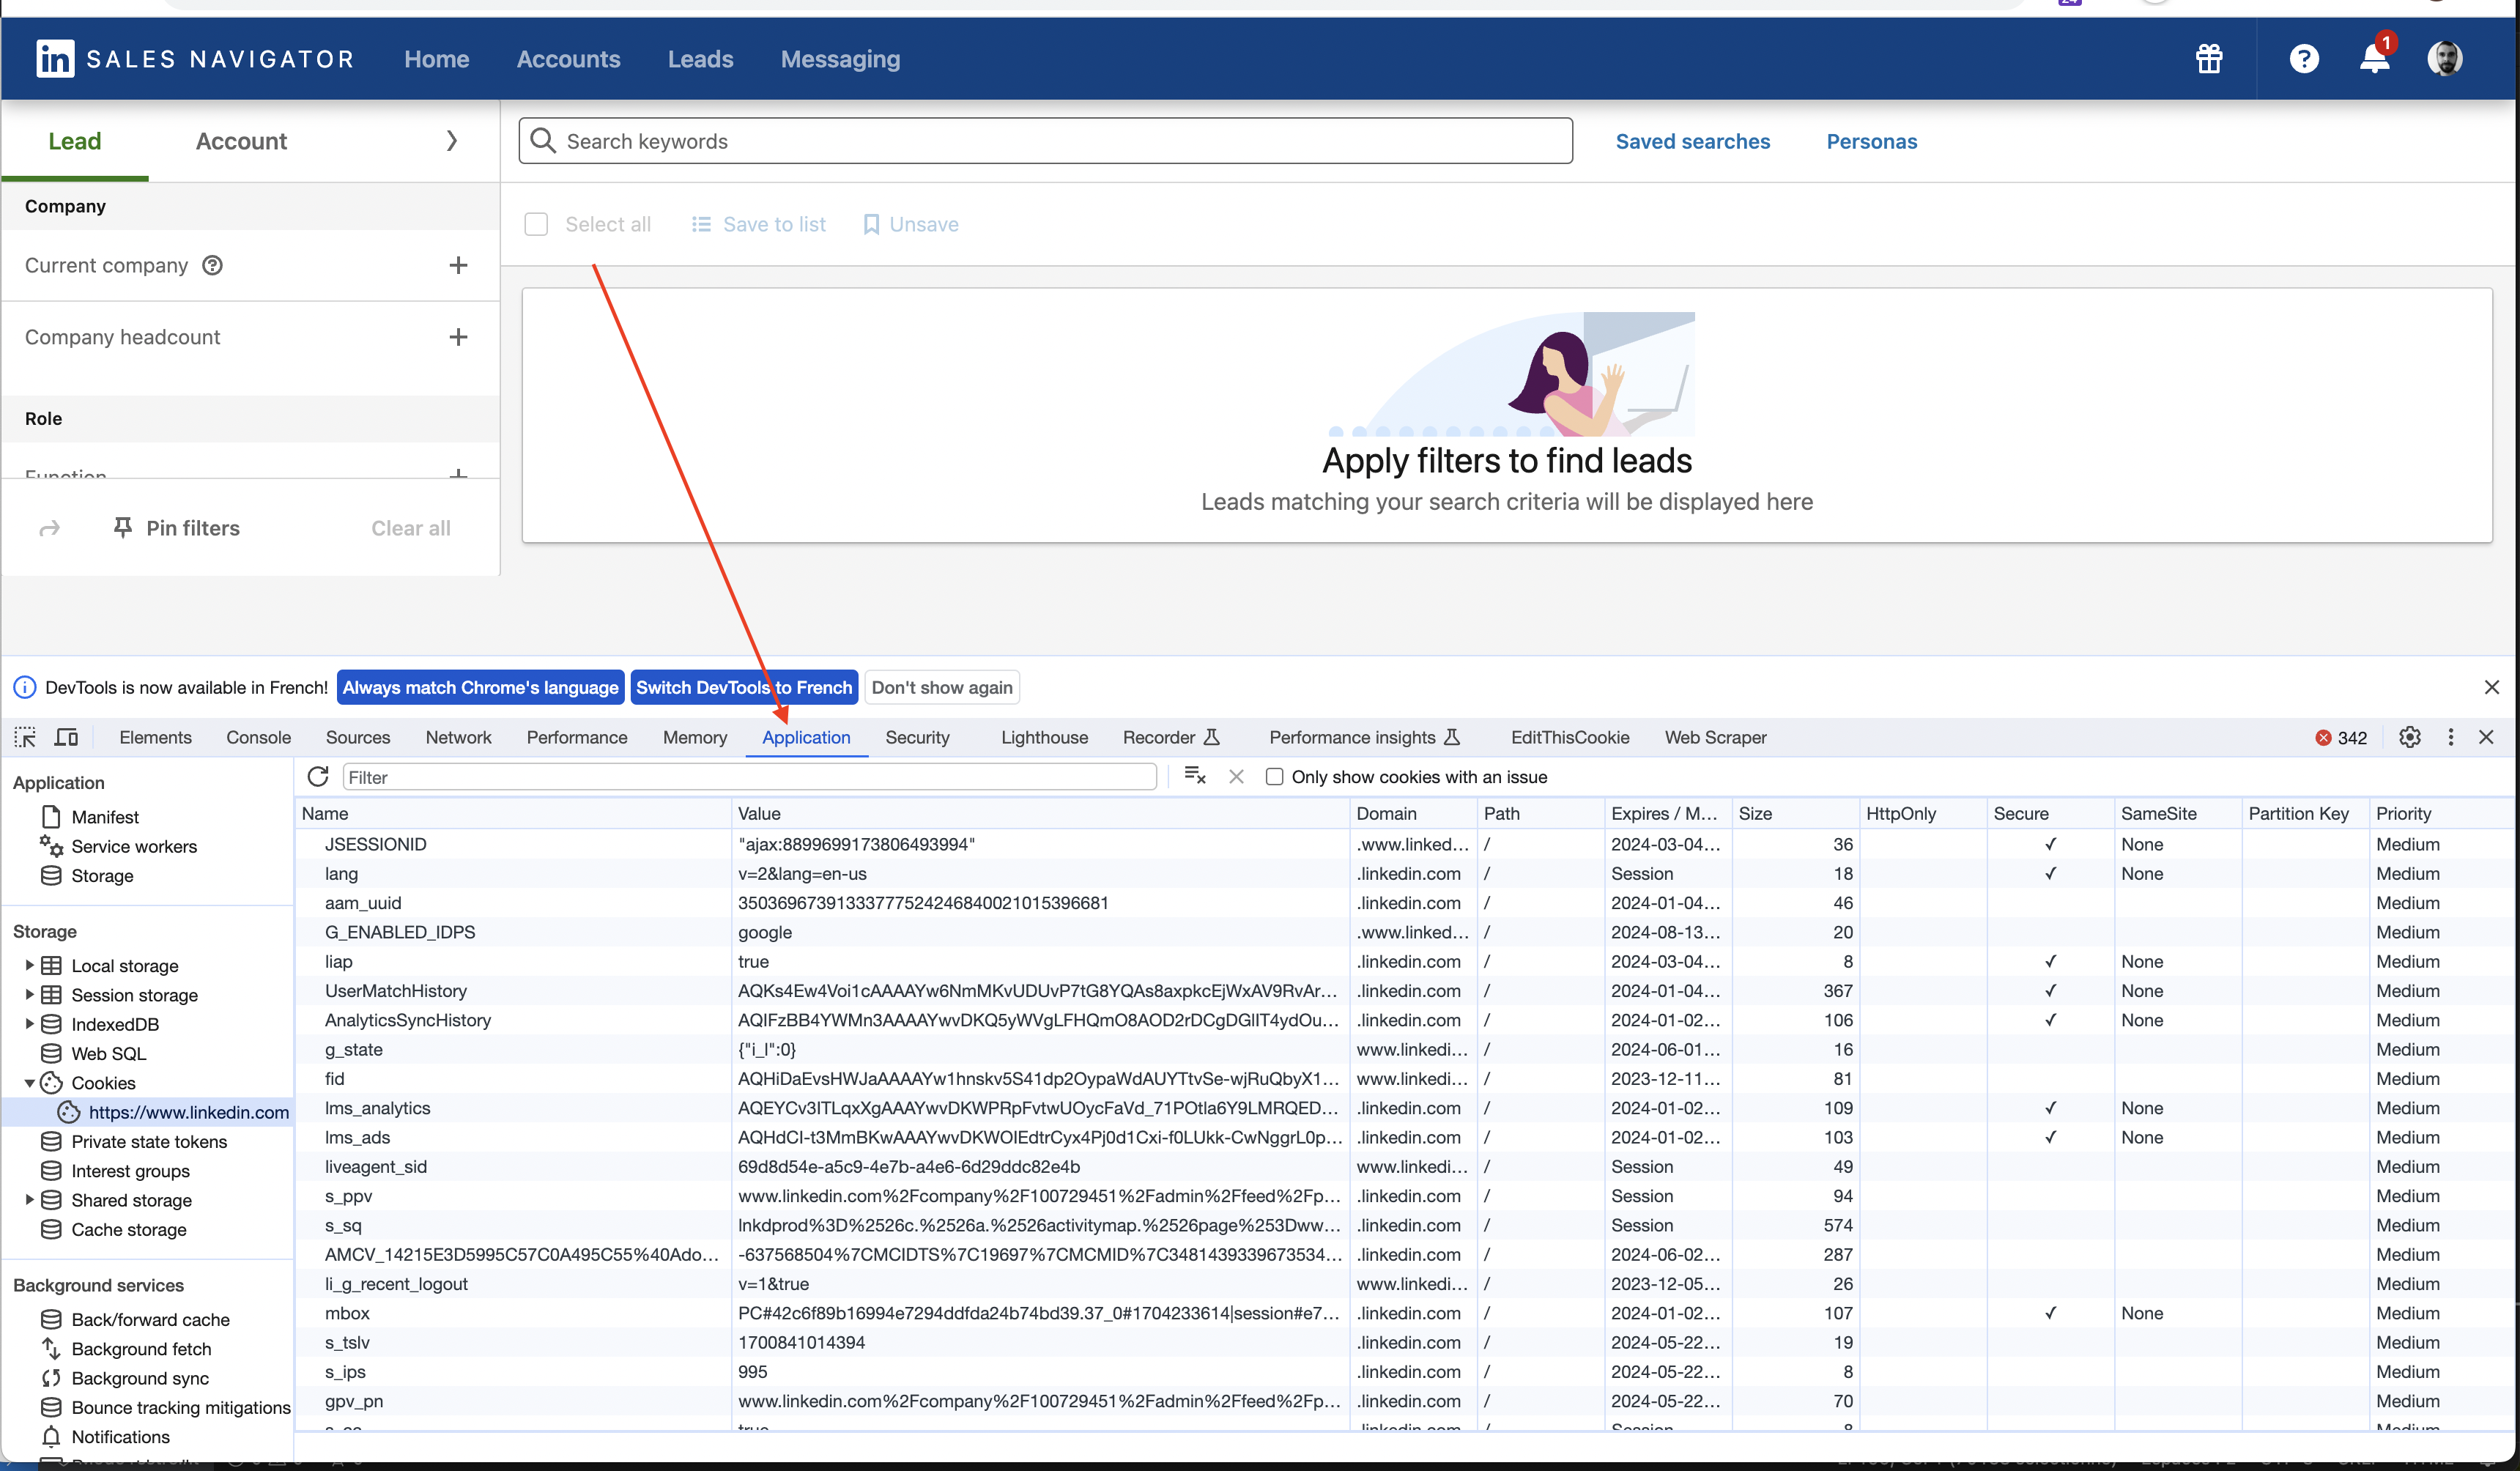Image resolution: width=2520 pixels, height=1471 pixels.
Task: Sort cookies by the Size column header
Action: pyautogui.click(x=1795, y=813)
